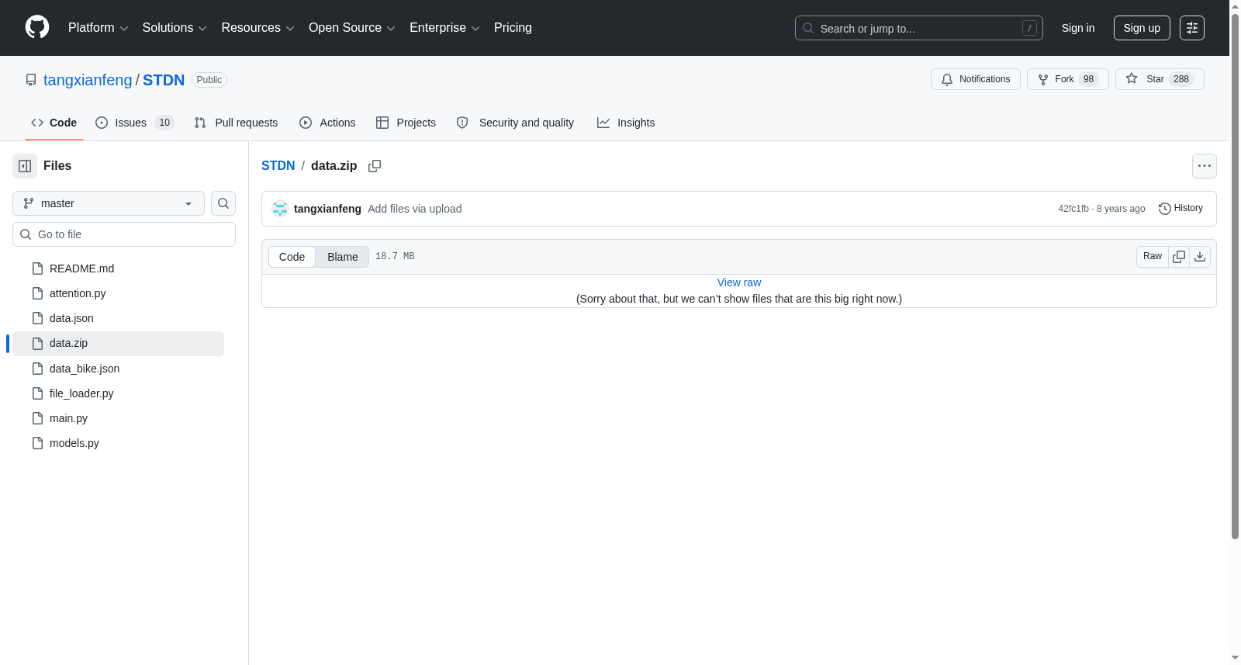Click the Raw button

click(1153, 257)
